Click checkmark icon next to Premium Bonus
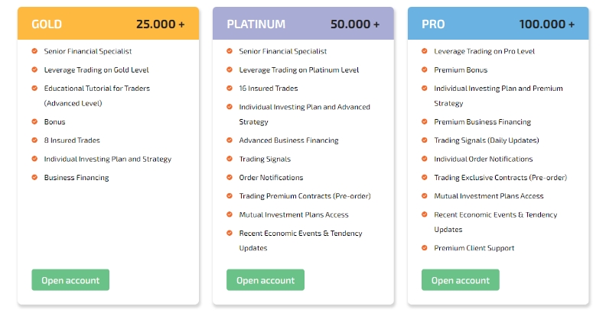This screenshot has width=606, height=316. point(425,69)
